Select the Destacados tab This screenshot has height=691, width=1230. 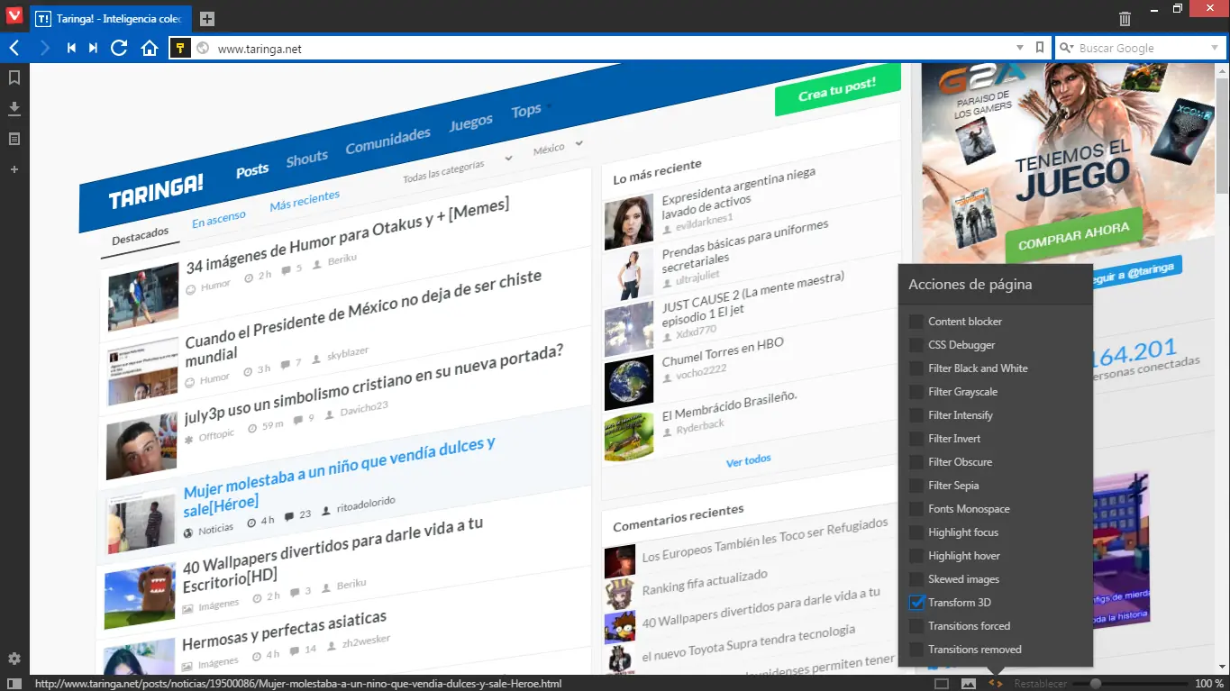[141, 236]
